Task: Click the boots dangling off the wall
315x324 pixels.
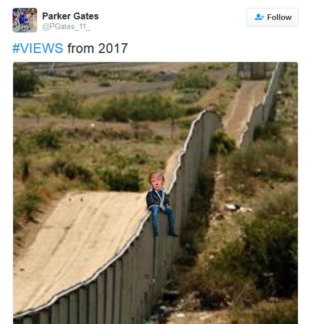Action: (165, 232)
